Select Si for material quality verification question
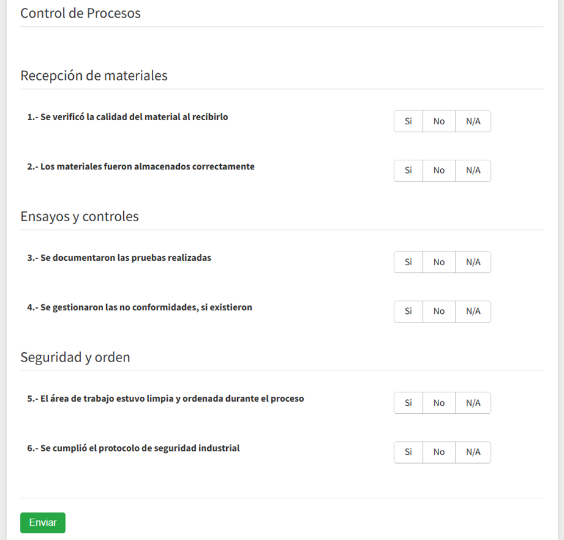 tap(409, 121)
